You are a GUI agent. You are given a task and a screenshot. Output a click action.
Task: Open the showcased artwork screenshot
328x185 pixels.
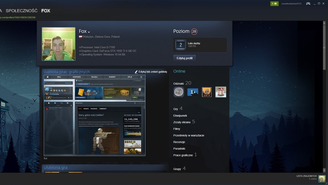click(94, 116)
